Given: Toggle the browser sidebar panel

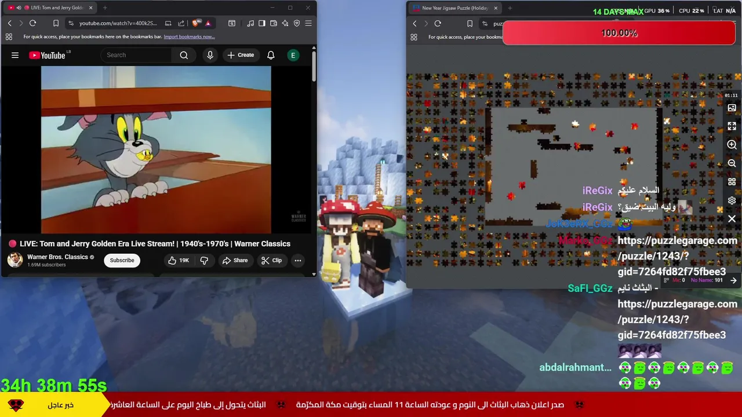Looking at the screenshot, I should pyautogui.click(x=262, y=23).
